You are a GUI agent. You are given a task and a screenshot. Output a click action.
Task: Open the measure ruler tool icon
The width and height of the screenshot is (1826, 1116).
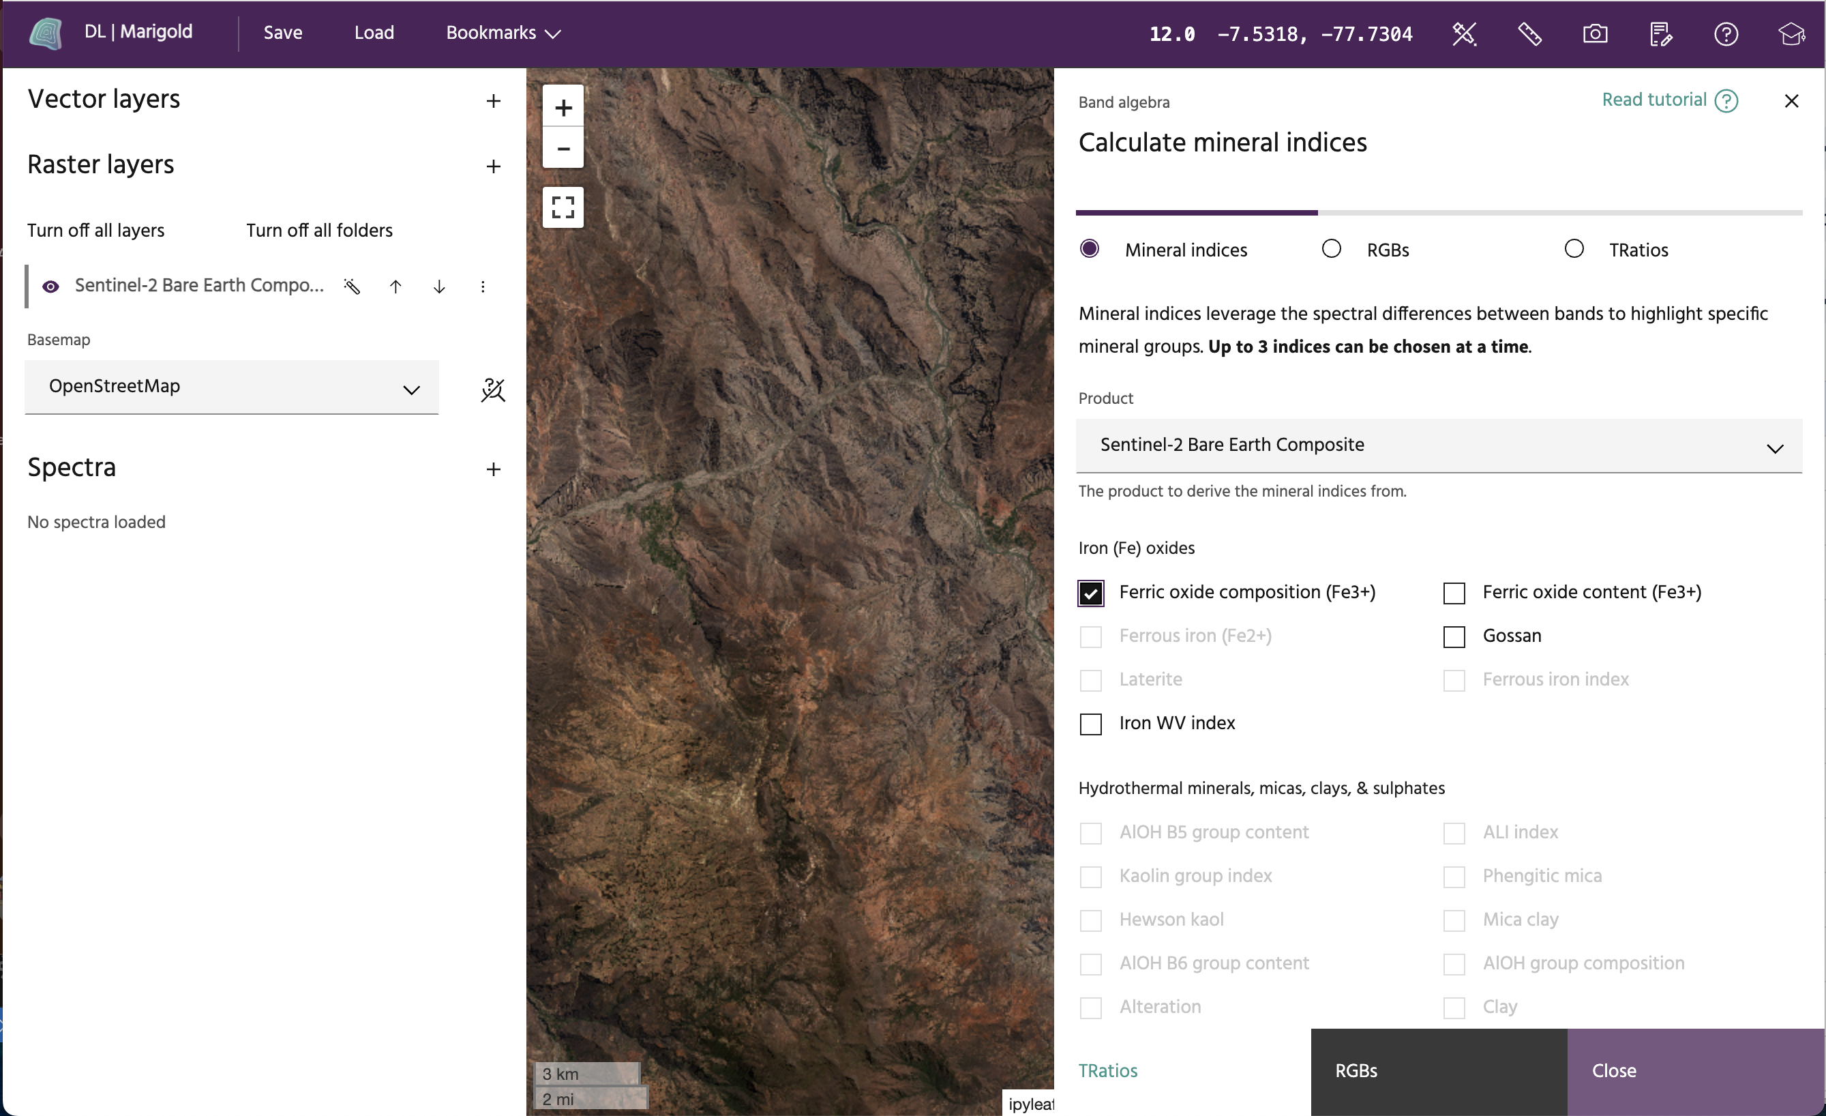(1529, 33)
